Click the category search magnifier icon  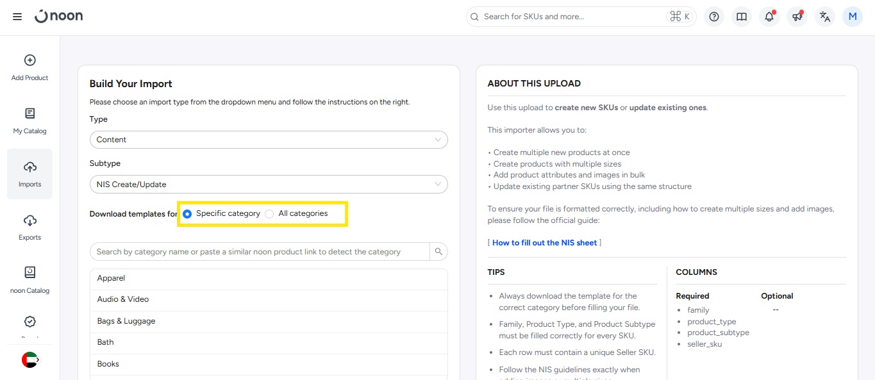pyautogui.click(x=438, y=252)
